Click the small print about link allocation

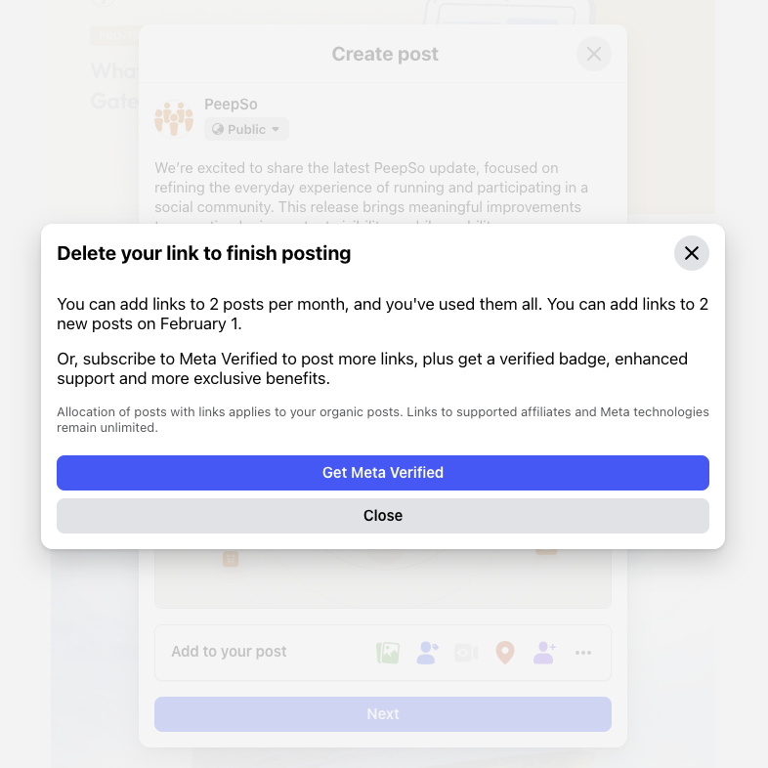point(383,419)
